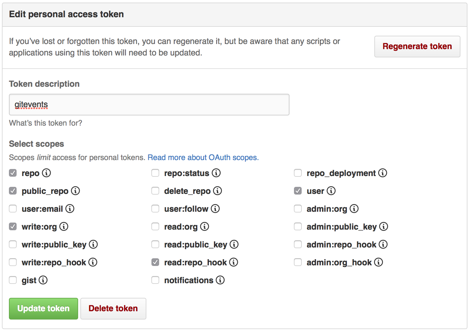The image size is (470, 331).
Task: Click the Token description input field
Action: coord(149,105)
